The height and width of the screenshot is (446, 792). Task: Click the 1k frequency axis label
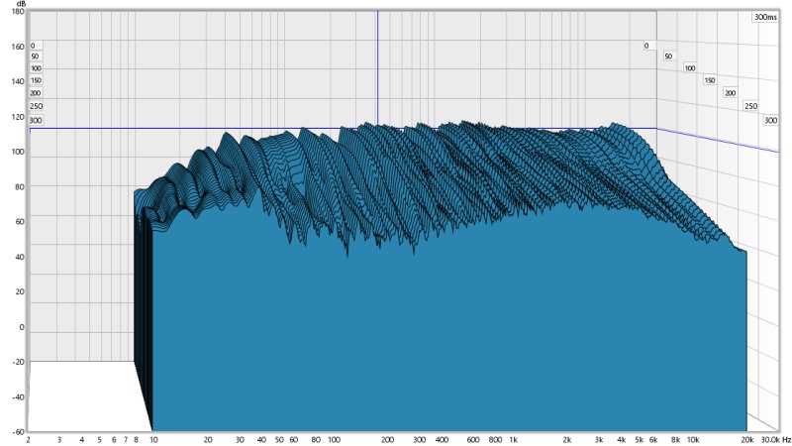512,438
